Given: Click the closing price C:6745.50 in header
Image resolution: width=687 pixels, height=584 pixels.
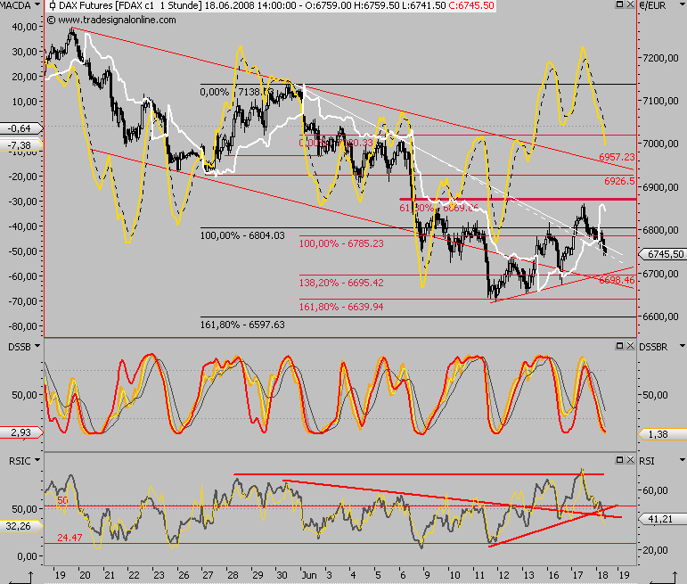Looking at the screenshot, I should [471, 5].
